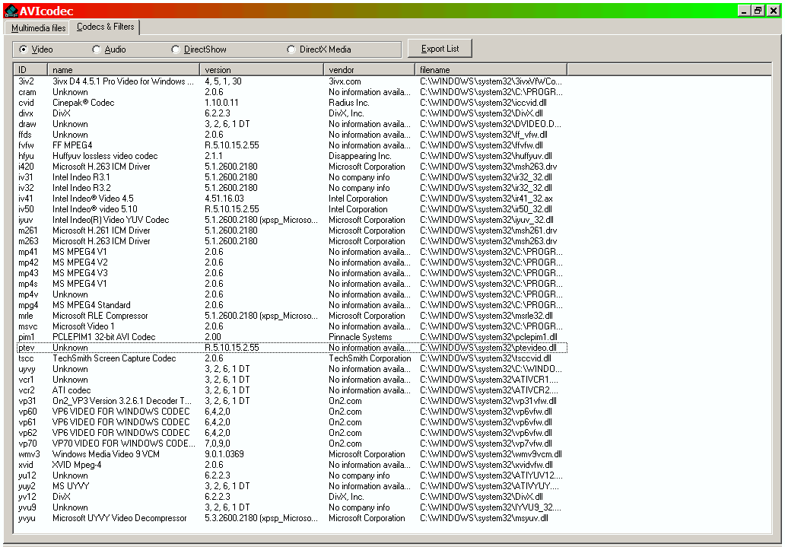The width and height of the screenshot is (785, 547).
Task: Click the MS MPEG4 Standard entry
Action: 91,305
